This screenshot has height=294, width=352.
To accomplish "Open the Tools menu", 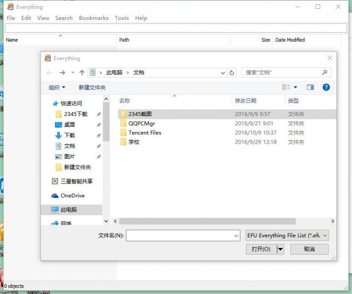I will coord(122,18).
